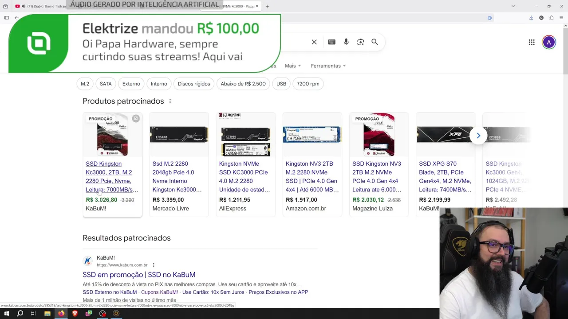The width and height of the screenshot is (568, 319).
Task: Open SSD em promoção no KaBuM result
Action: (x=139, y=275)
